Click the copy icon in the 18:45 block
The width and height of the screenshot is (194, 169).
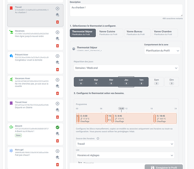click(158, 116)
